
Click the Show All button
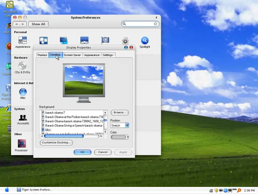tap(38, 24)
